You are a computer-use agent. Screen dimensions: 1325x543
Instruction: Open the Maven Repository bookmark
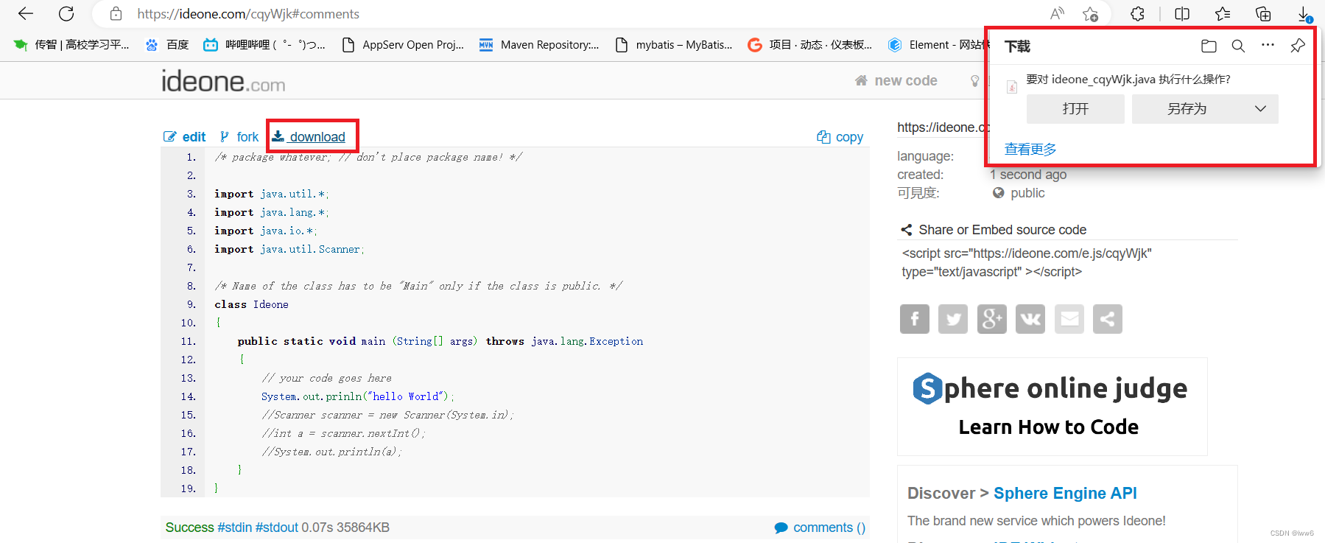coord(539,45)
